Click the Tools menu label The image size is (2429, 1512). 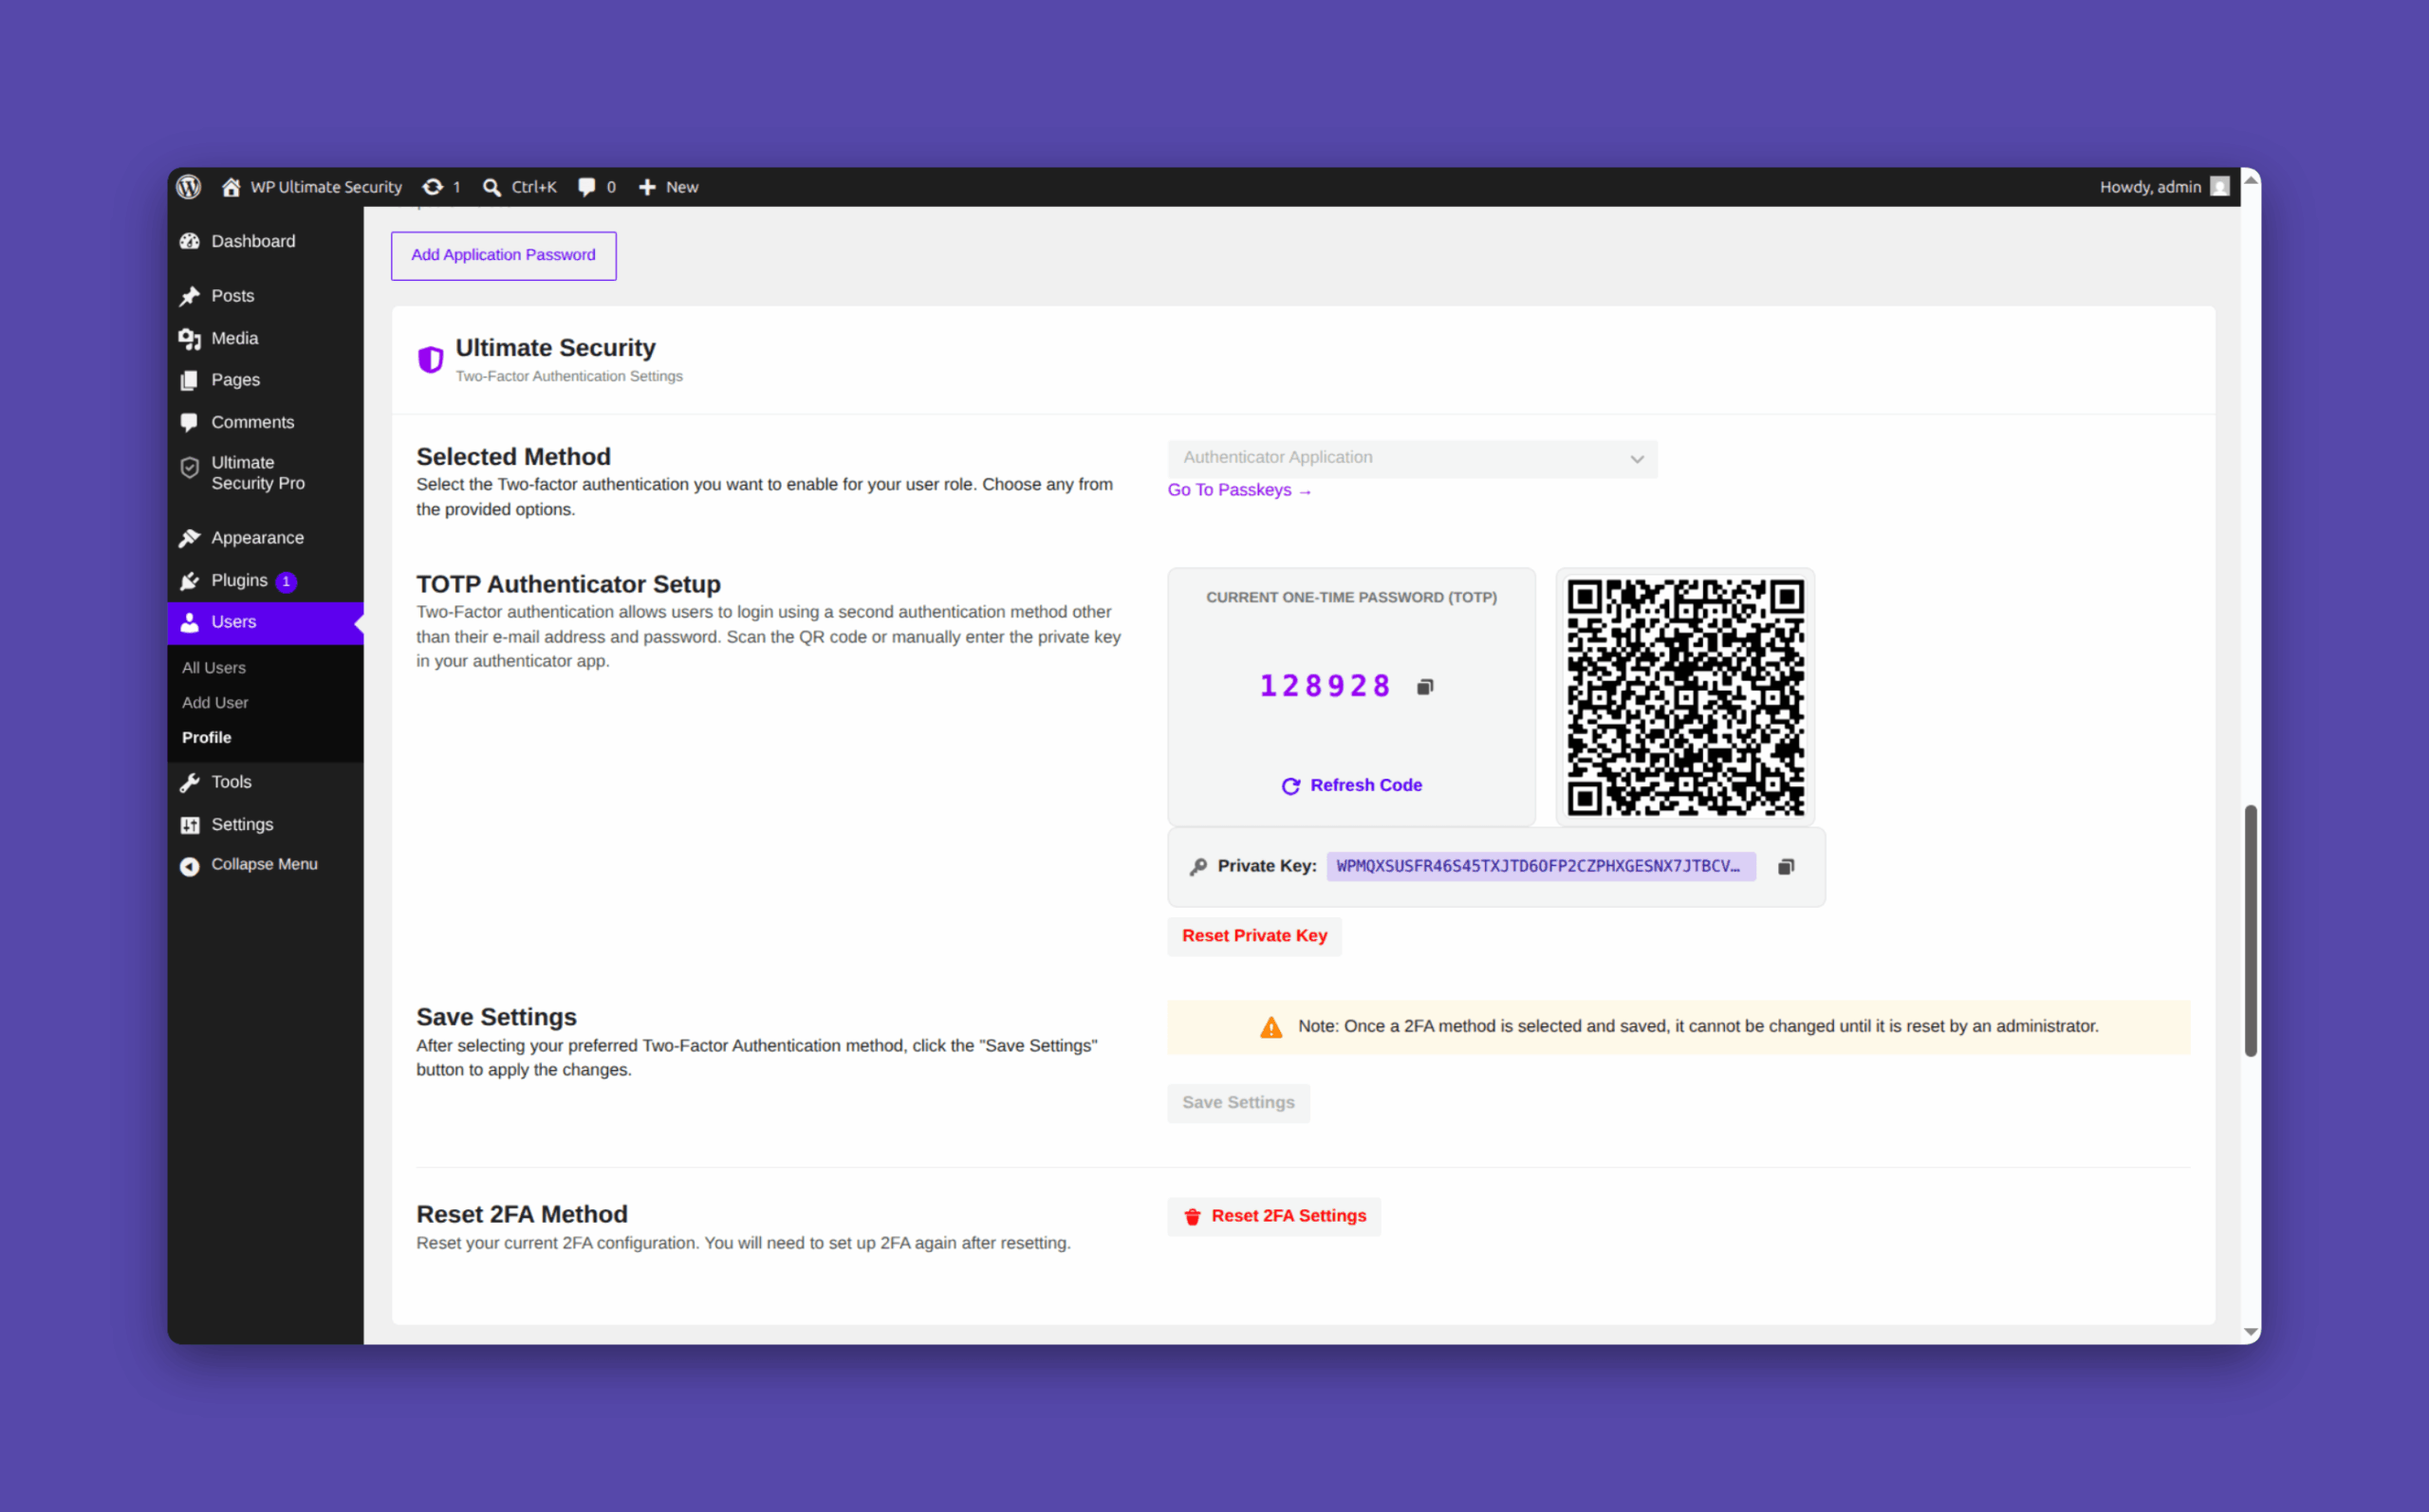click(231, 782)
